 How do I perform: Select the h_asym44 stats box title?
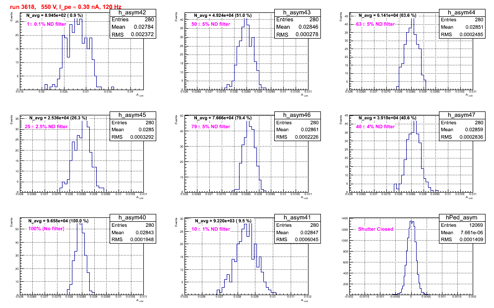tap(462, 12)
